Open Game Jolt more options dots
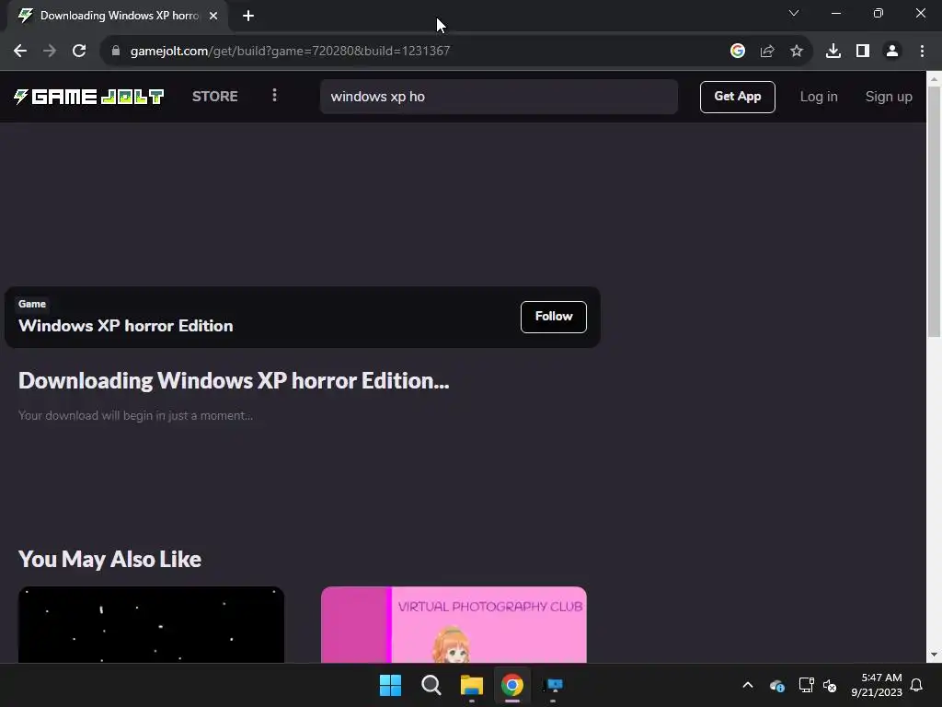 pos(274,96)
